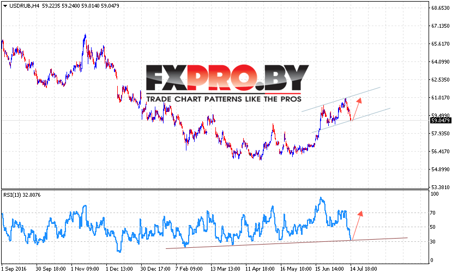Image resolution: width=452 pixels, height=275 pixels.
Task: Select the USDRUB,H4 chart title text
Action: [25, 6]
